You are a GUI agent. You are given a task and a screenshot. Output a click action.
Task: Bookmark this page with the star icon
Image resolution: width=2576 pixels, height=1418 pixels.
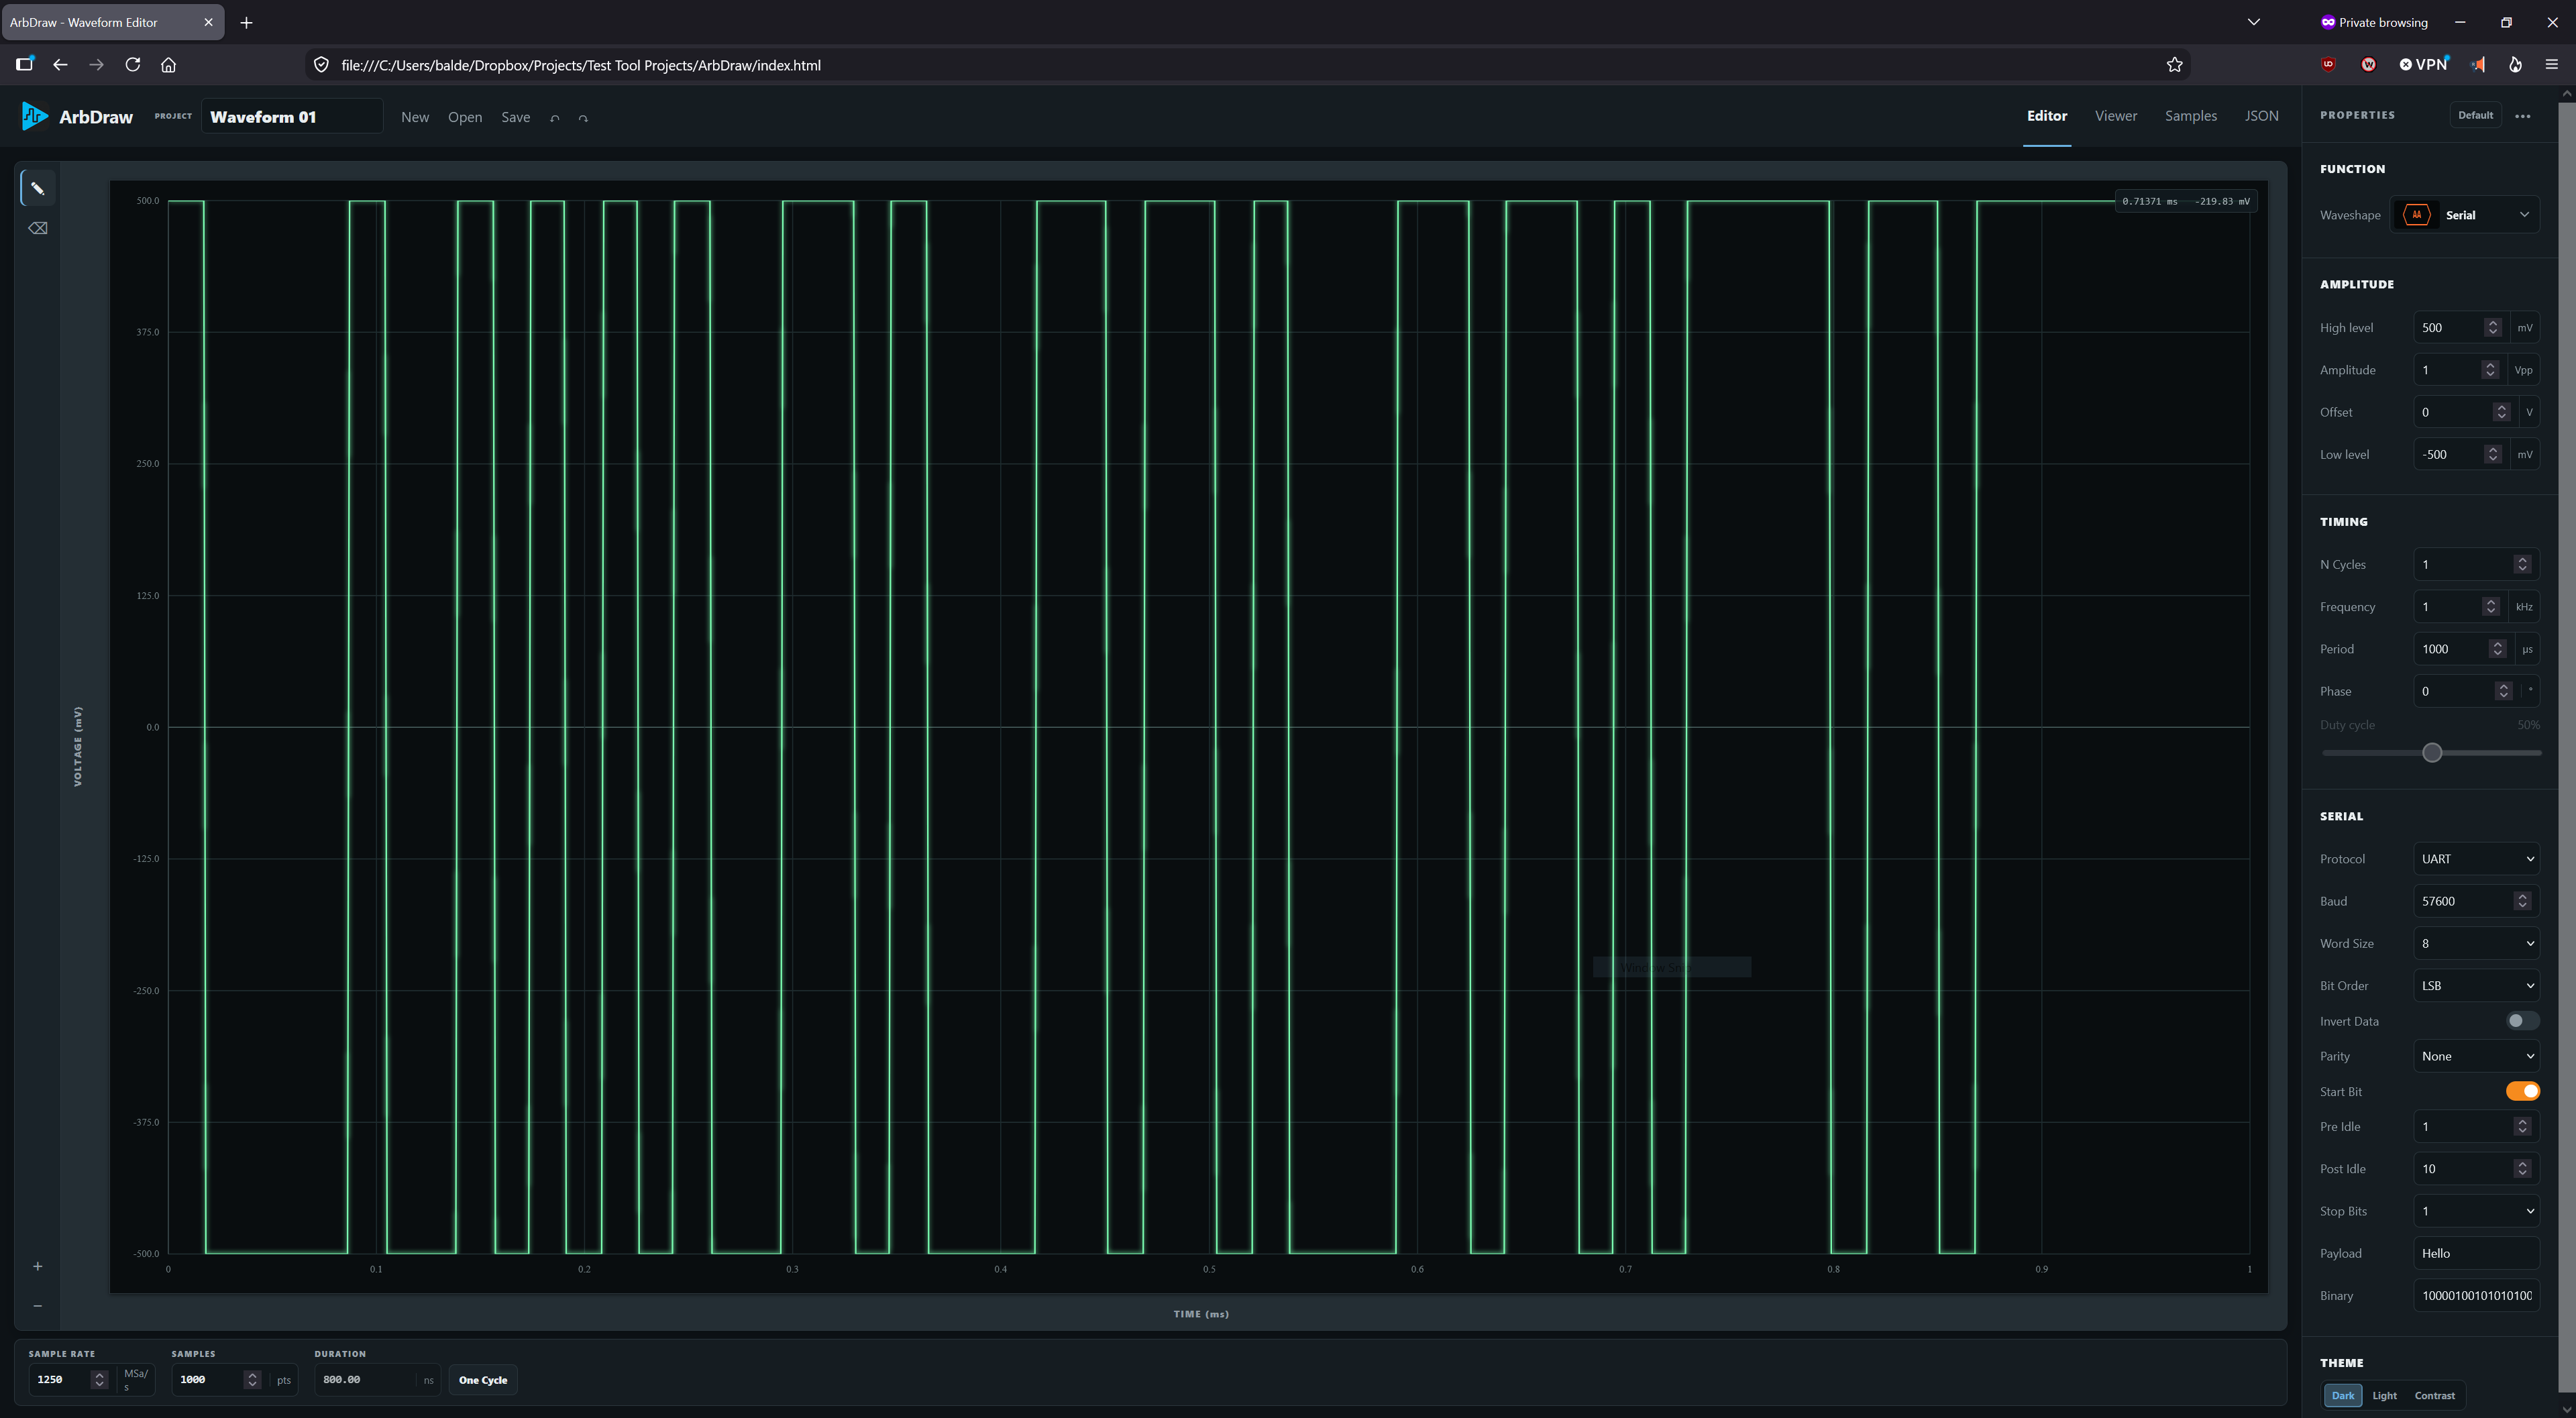click(2174, 65)
